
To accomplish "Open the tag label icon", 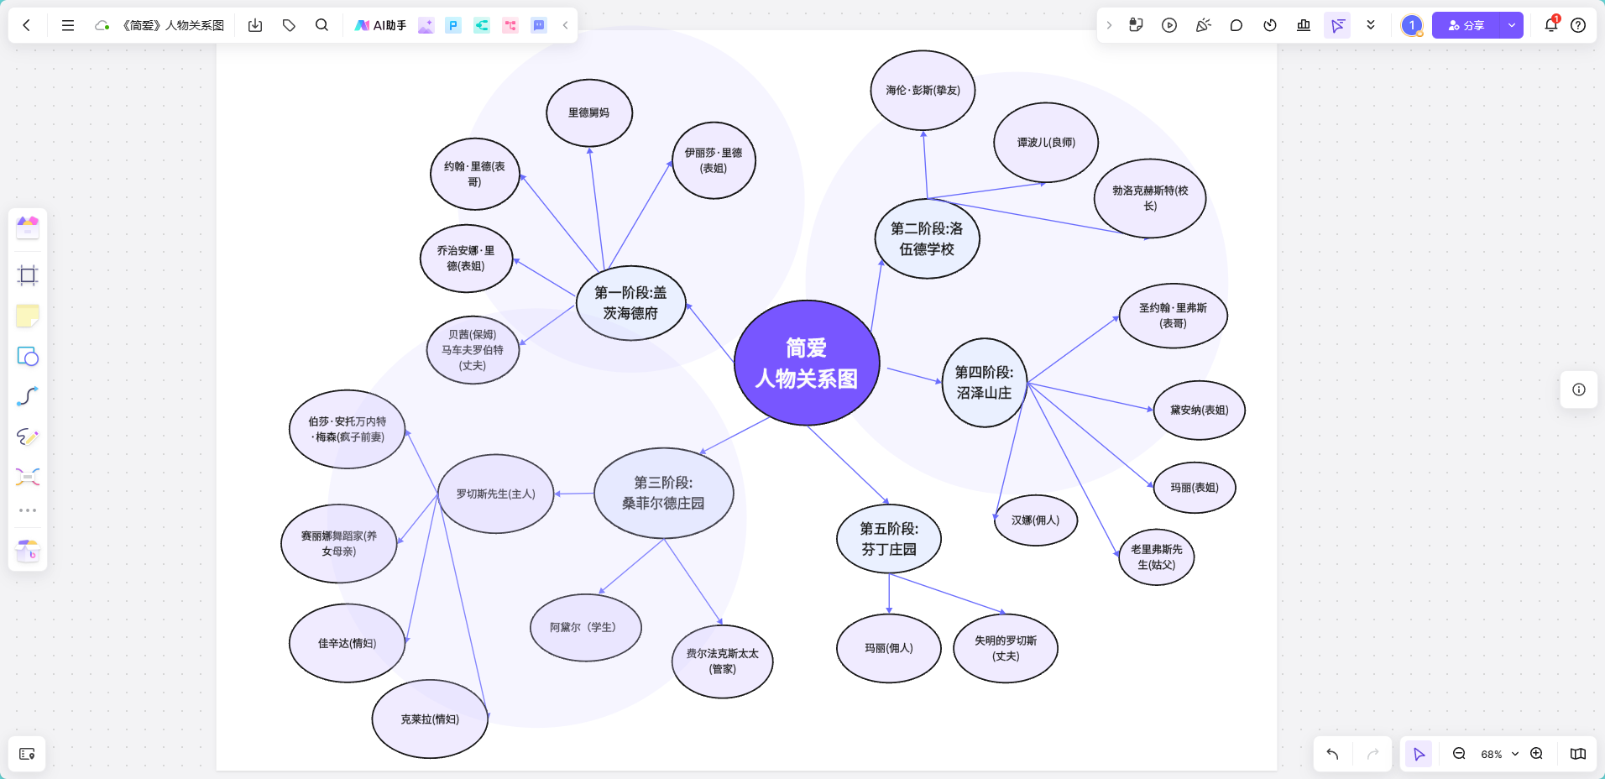I will pyautogui.click(x=289, y=25).
